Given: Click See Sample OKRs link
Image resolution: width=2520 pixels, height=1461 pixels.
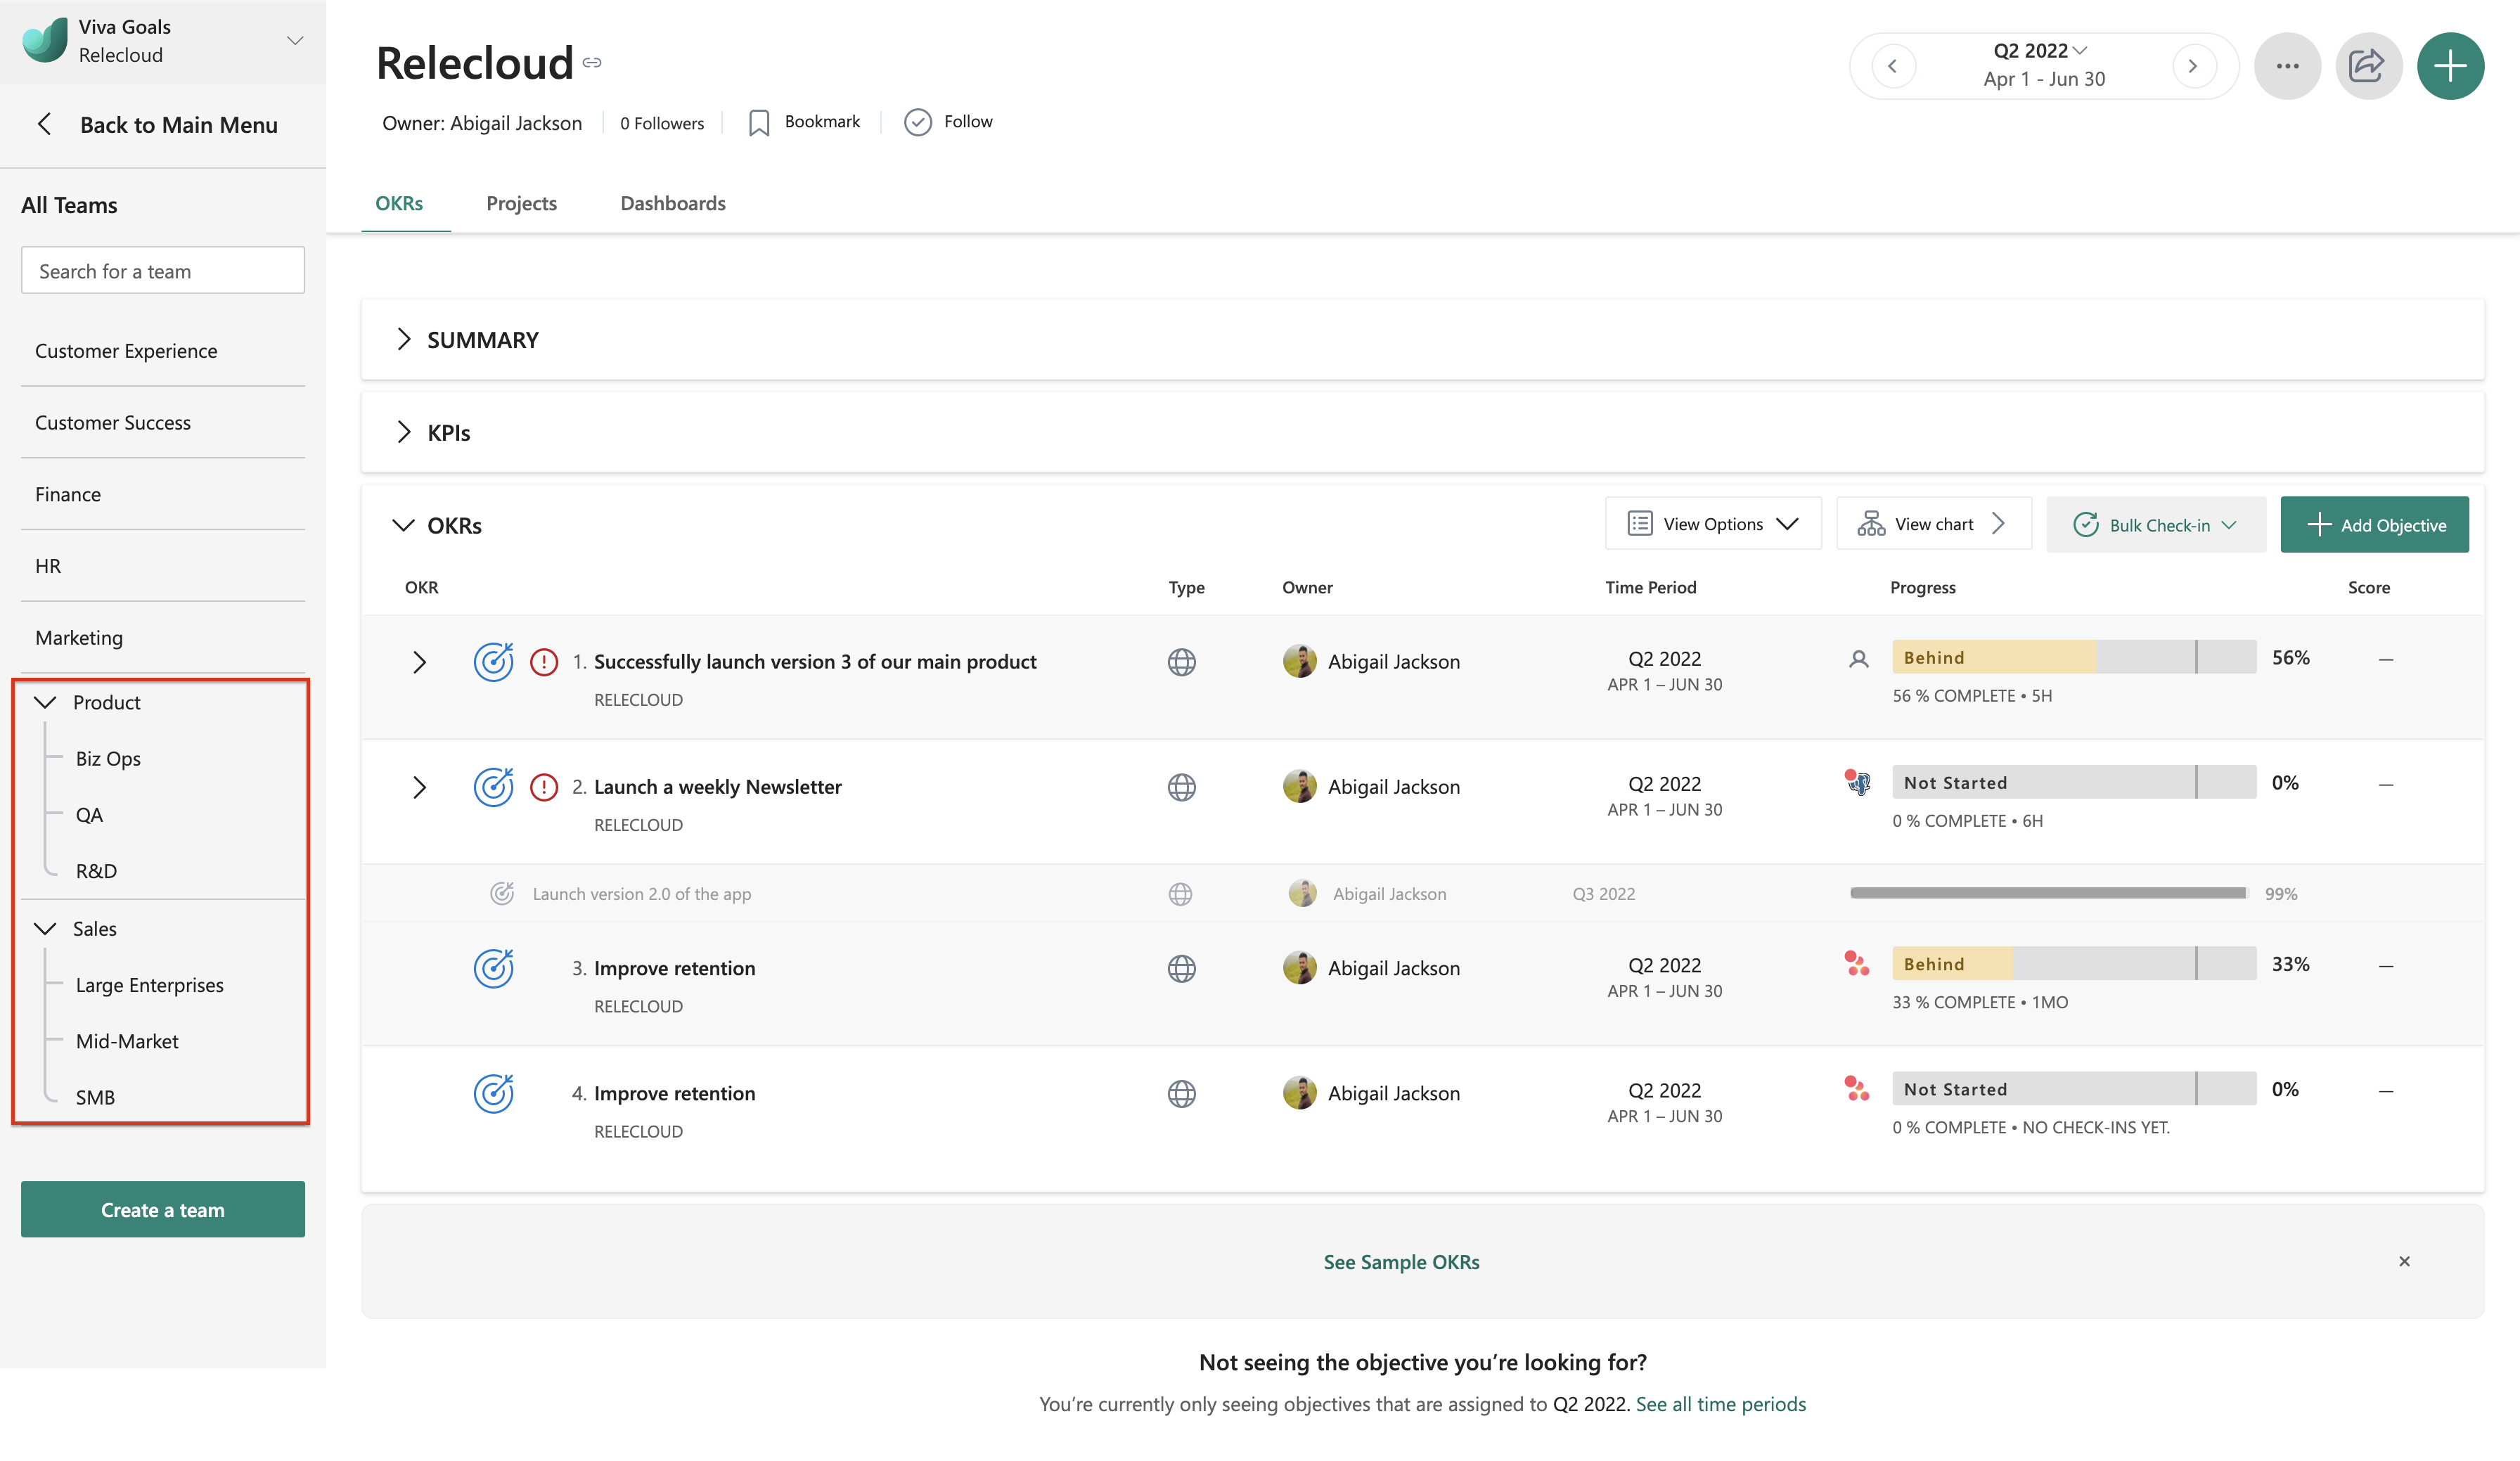Looking at the screenshot, I should click(x=1401, y=1261).
